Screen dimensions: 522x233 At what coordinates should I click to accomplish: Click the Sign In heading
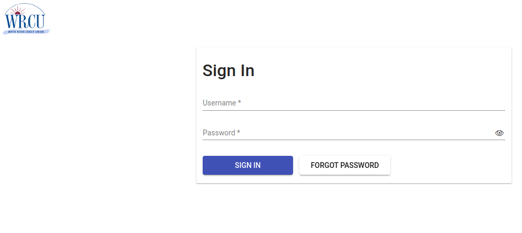[228, 70]
